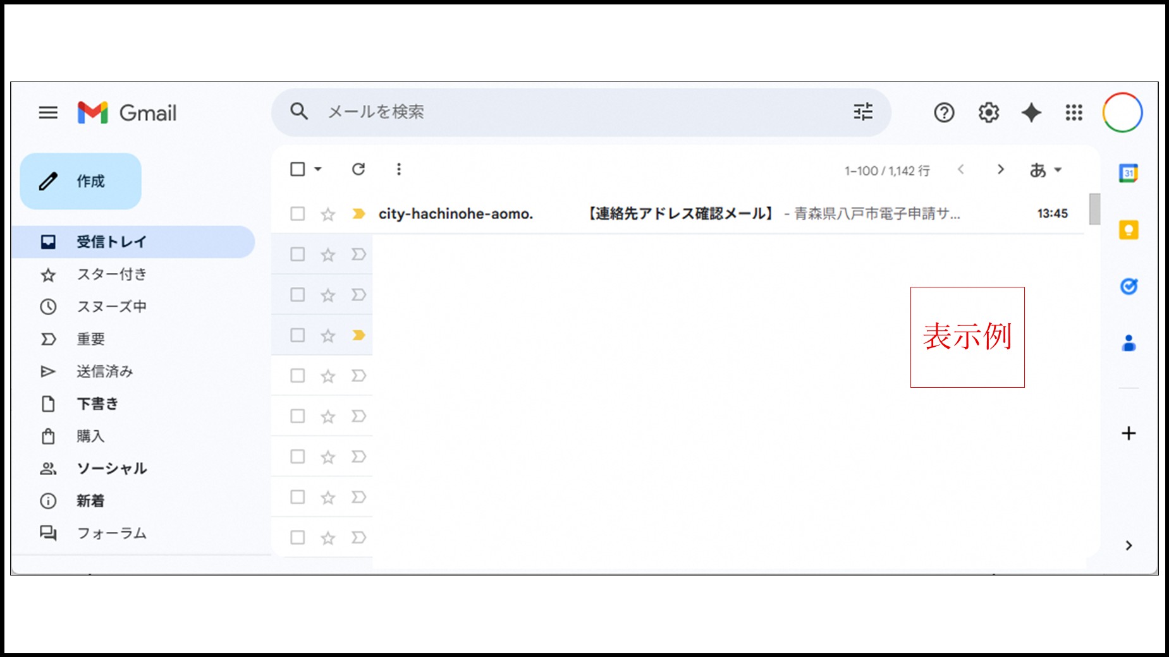Open the Google apps grid
1169x657 pixels.
pos(1073,112)
